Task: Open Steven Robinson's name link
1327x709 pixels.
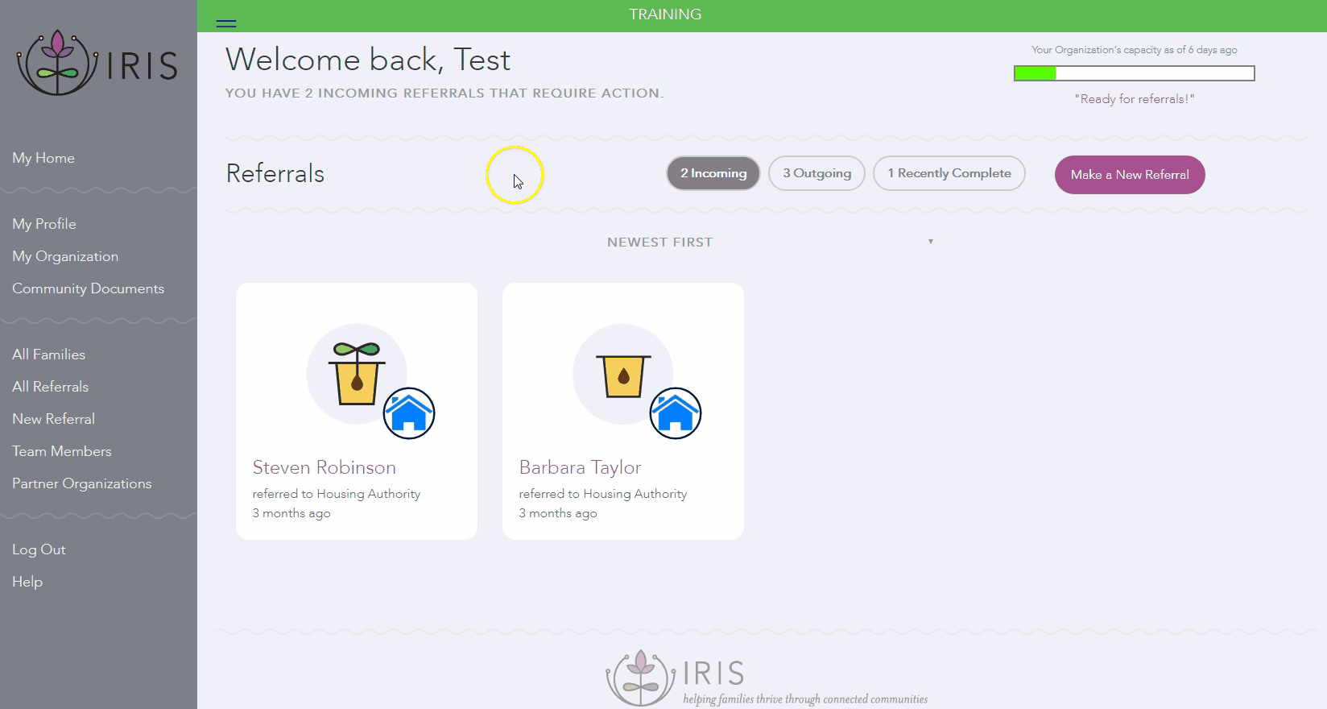Action: 324,467
